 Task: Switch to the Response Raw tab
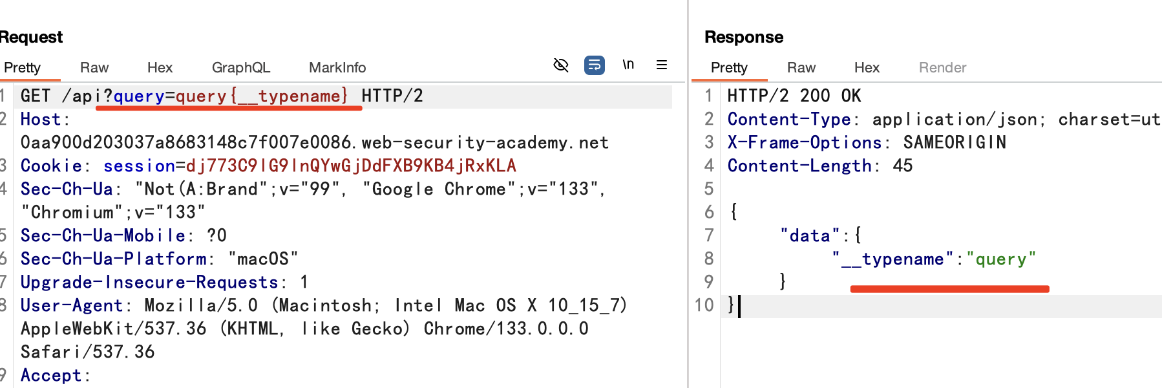pos(801,67)
